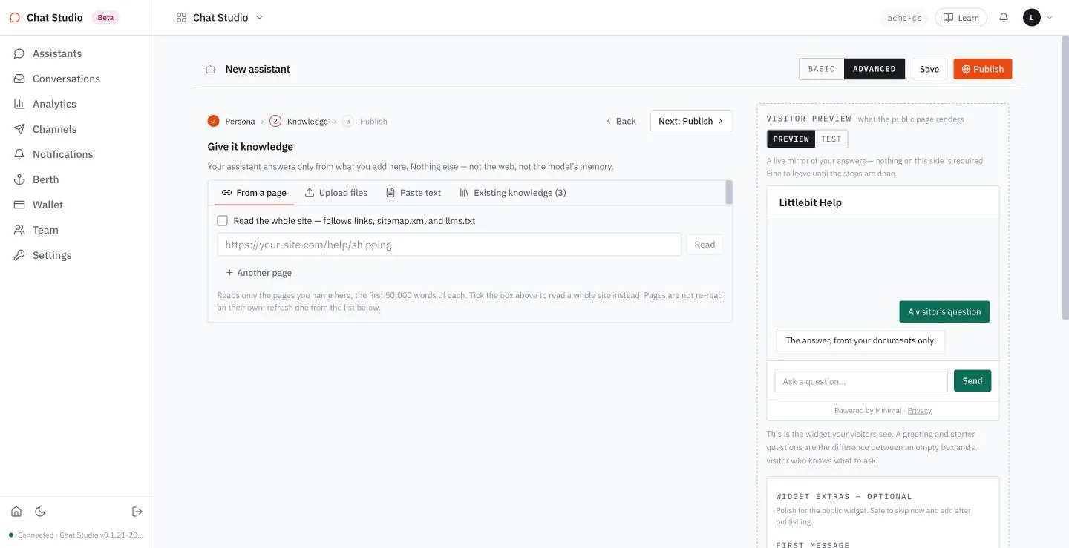Click the knowledge panel scrollbar
Image resolution: width=1069 pixels, height=548 pixels.
tap(729, 193)
